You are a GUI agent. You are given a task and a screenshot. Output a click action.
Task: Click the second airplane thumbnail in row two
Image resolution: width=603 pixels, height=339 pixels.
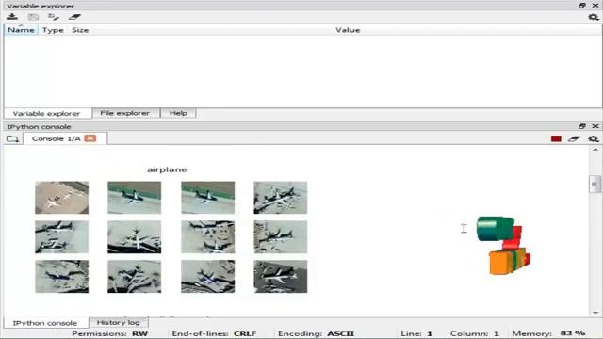134,236
